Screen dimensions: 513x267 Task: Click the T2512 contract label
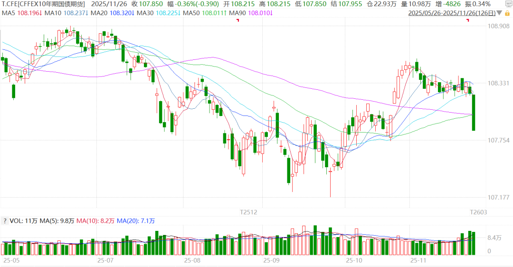248,212
